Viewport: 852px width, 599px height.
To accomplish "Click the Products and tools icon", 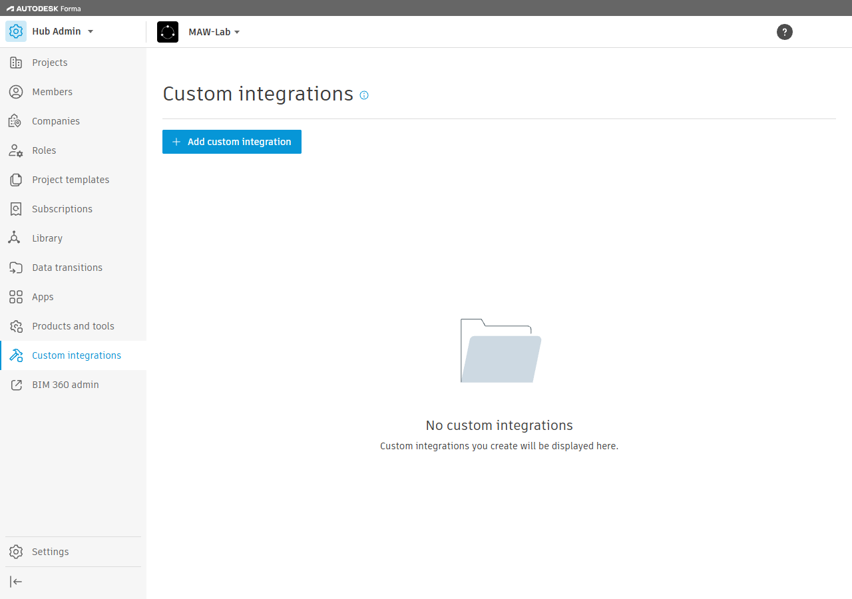I will [x=16, y=326].
